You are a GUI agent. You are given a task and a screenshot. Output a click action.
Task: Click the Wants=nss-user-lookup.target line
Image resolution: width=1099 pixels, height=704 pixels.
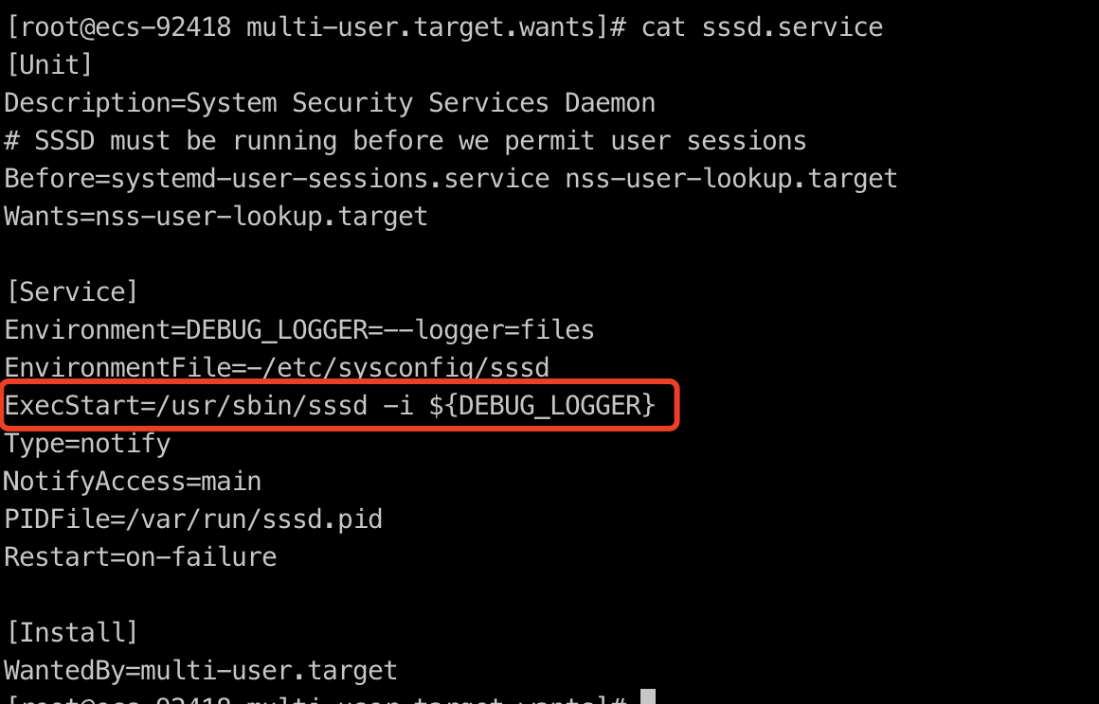(x=216, y=217)
